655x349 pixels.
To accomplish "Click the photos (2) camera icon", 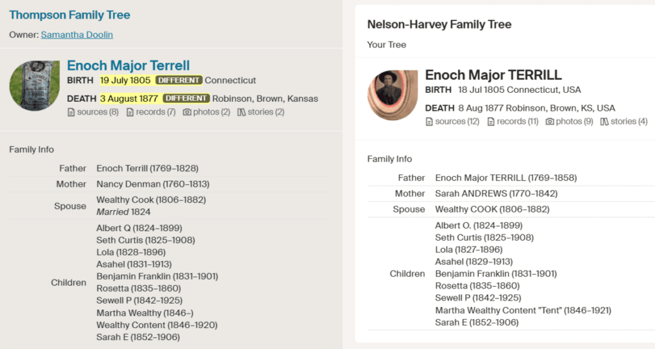I will pos(187,112).
